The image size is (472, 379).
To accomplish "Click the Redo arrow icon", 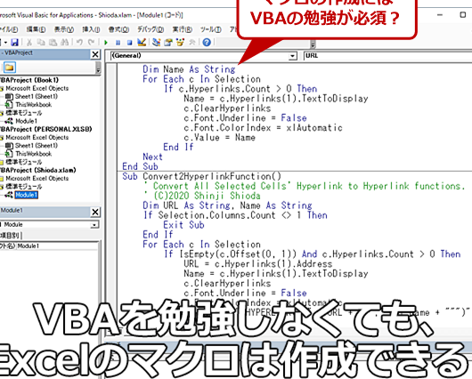I will coord(91,42).
